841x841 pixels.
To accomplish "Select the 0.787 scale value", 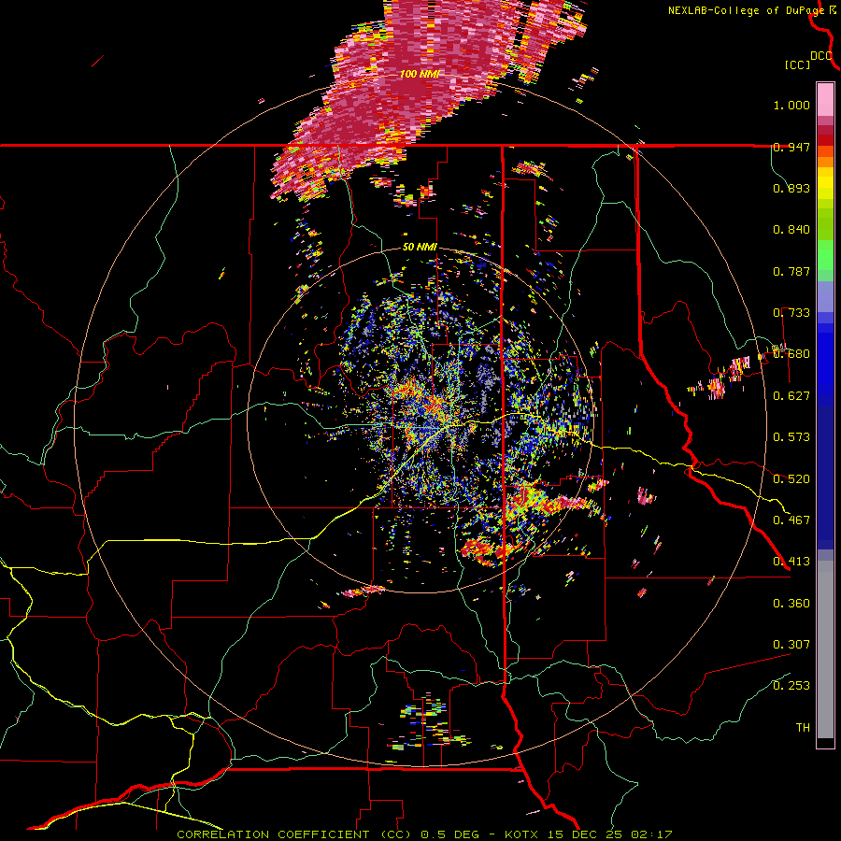I will coord(791,271).
